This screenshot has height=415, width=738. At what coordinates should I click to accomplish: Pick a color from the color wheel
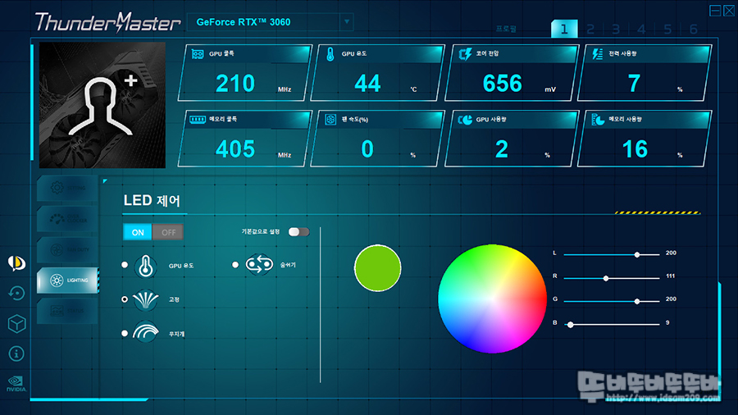click(x=492, y=299)
